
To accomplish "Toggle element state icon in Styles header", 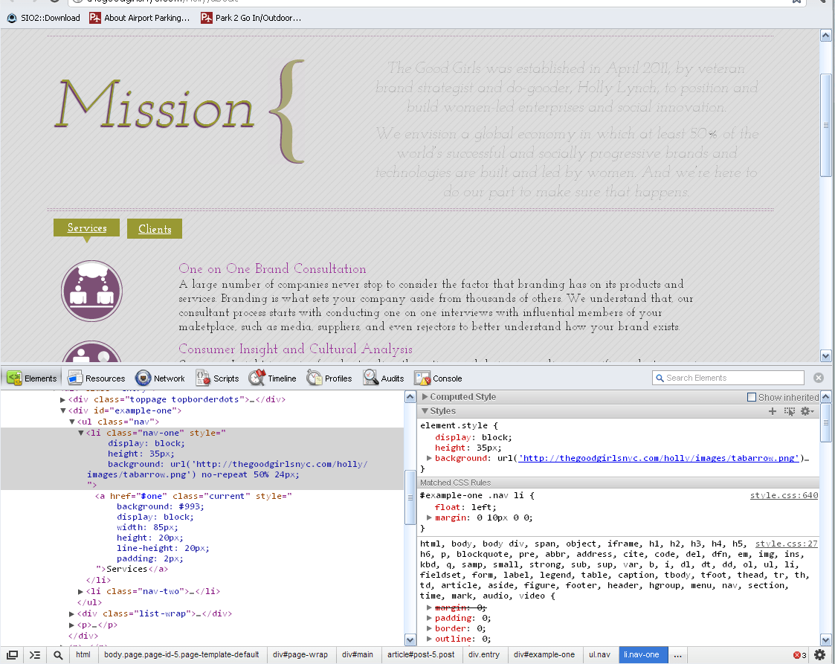I will (x=789, y=411).
